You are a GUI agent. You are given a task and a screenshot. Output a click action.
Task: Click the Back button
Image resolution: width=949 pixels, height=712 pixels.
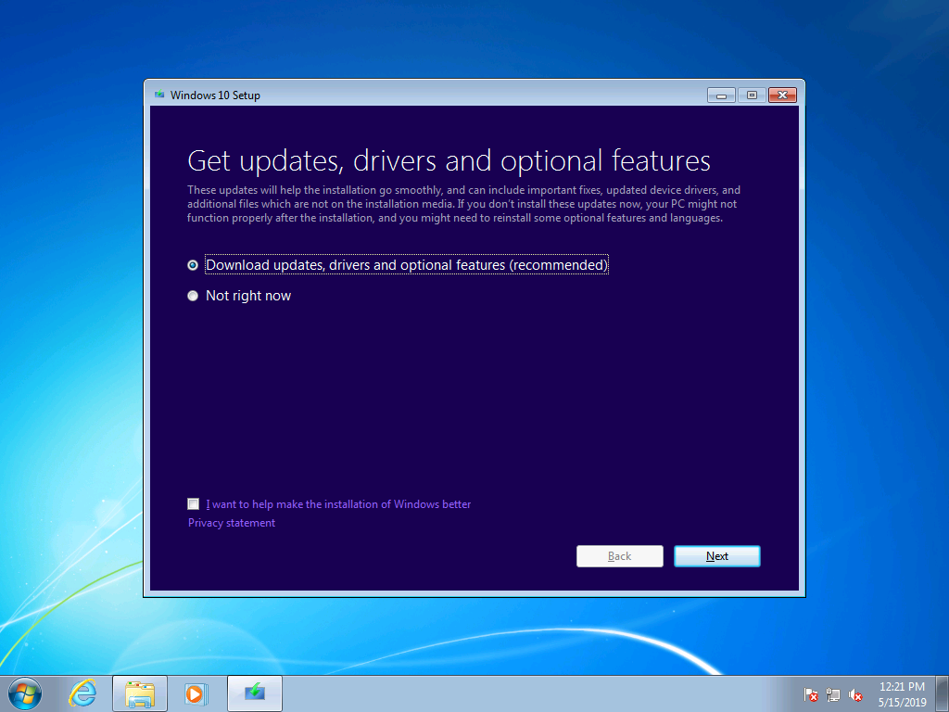click(x=619, y=555)
